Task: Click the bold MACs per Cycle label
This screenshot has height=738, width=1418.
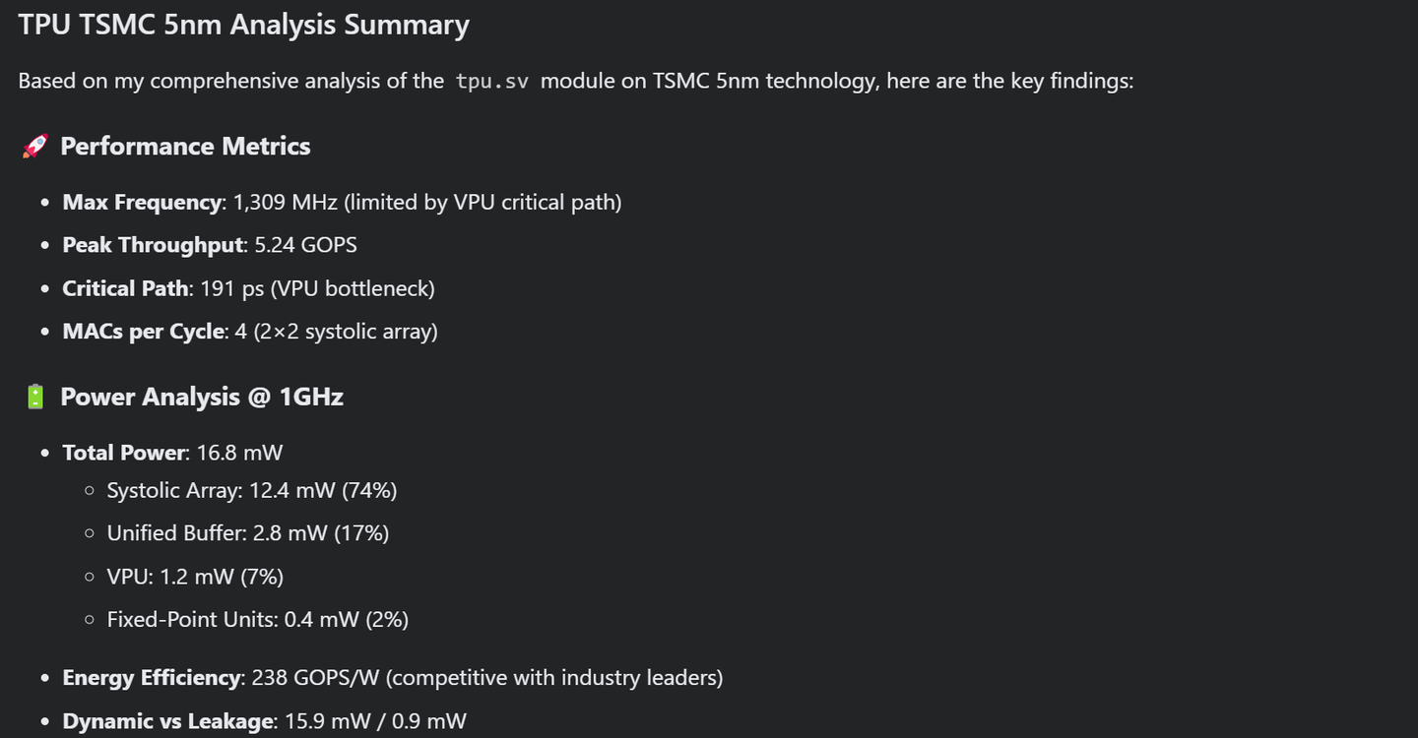Action: 143,332
